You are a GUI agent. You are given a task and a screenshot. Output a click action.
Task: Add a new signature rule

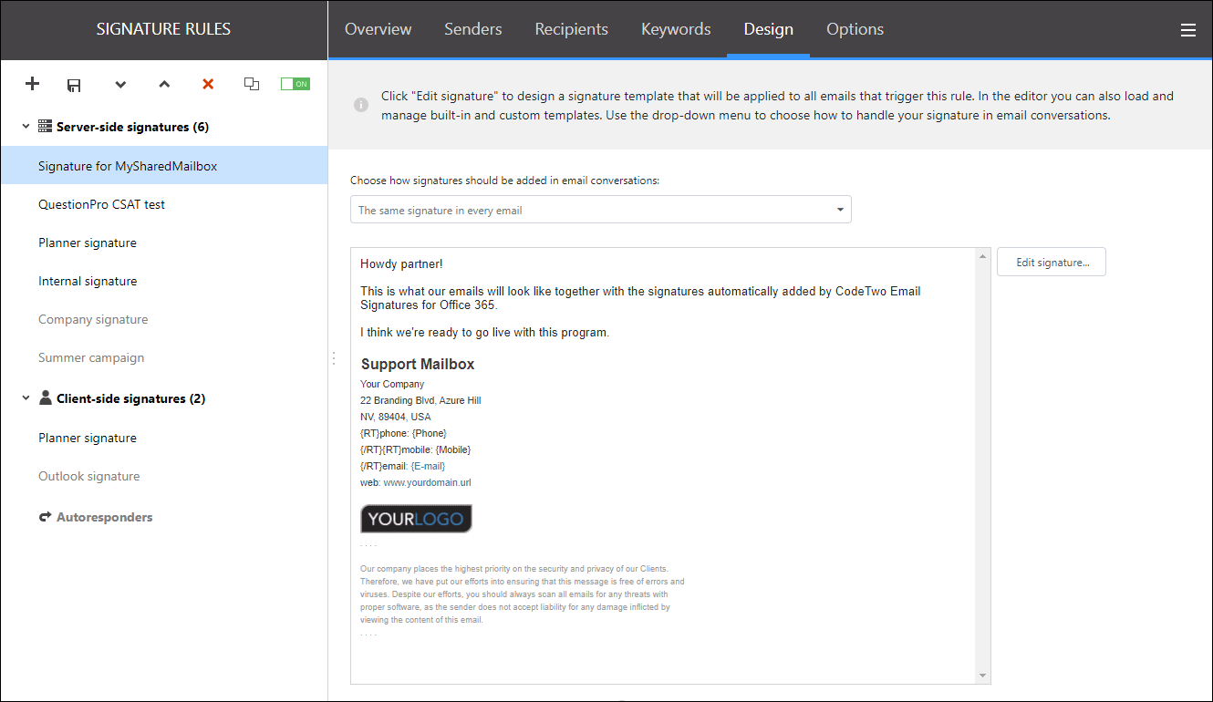point(32,84)
